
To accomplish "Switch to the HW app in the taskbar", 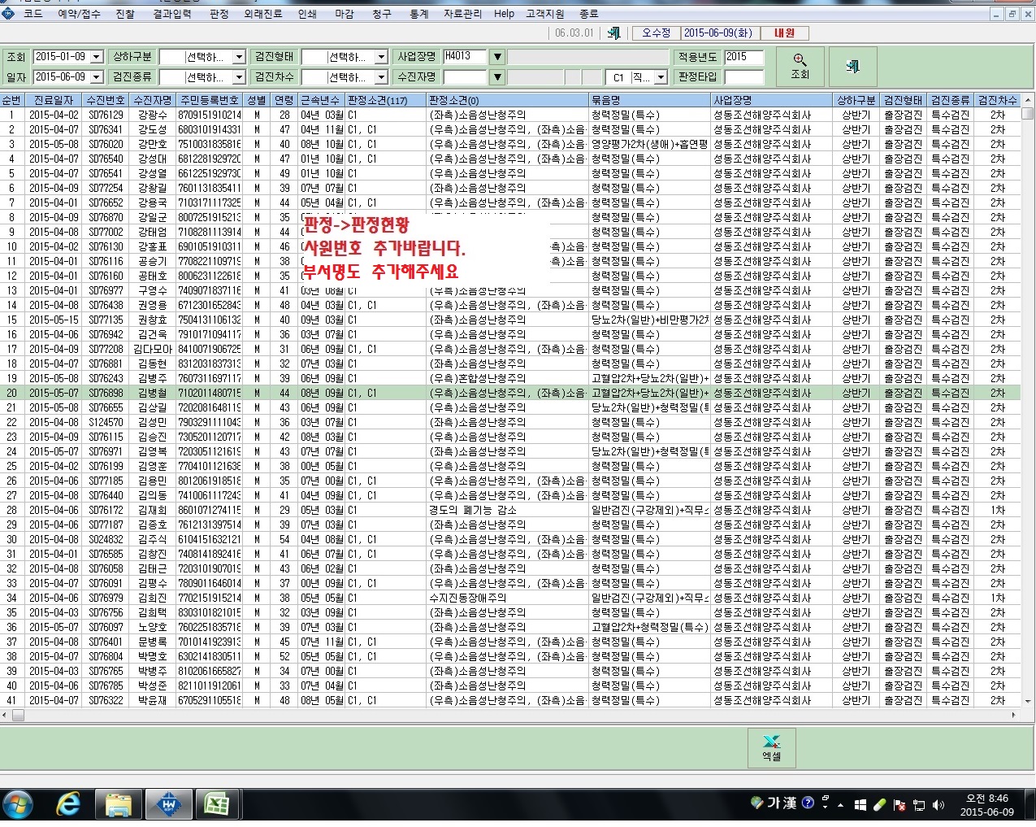I will (169, 804).
